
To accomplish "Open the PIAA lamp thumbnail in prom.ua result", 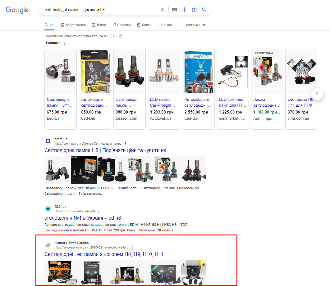I will click(84, 170).
